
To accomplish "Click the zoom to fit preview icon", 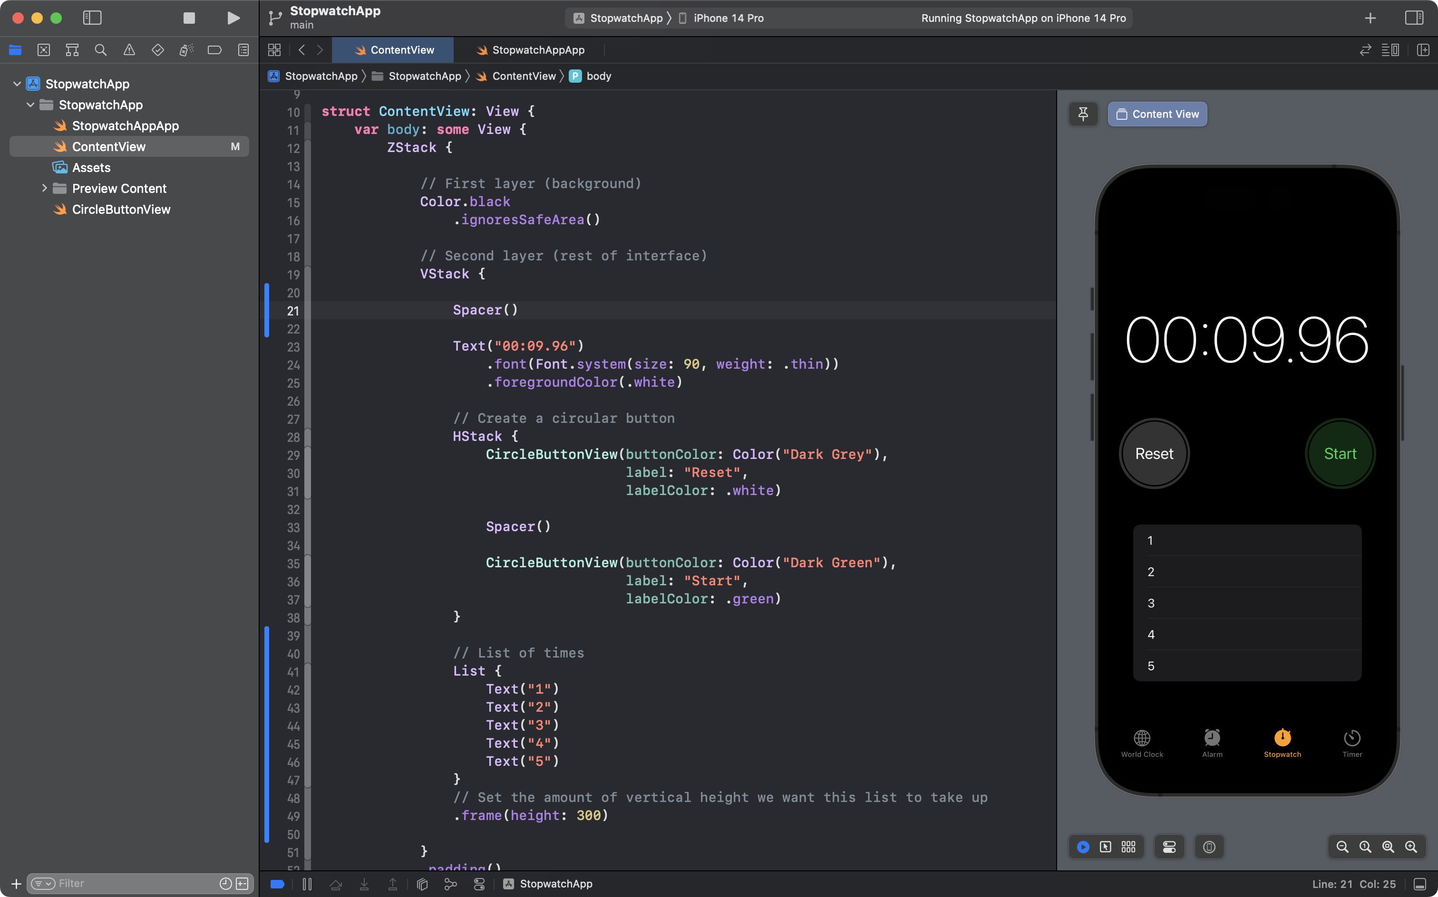I will click(1388, 847).
